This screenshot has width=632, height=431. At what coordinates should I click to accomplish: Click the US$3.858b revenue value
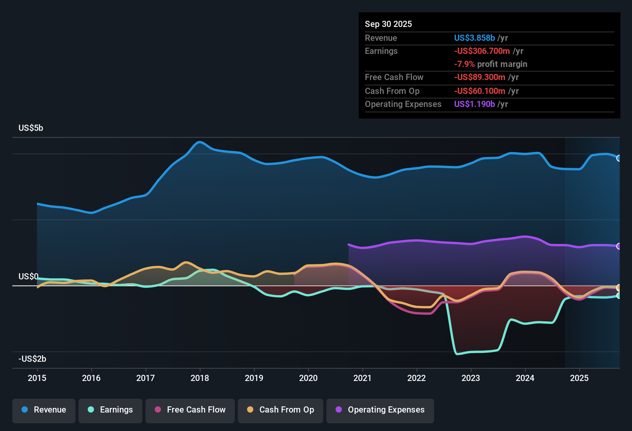pos(474,38)
